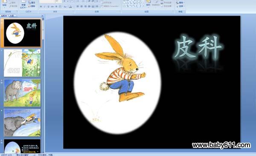Viewport: 256px width, 156px height.
Task: Click the slide pane vertical scrollbar
Action: click(43, 85)
